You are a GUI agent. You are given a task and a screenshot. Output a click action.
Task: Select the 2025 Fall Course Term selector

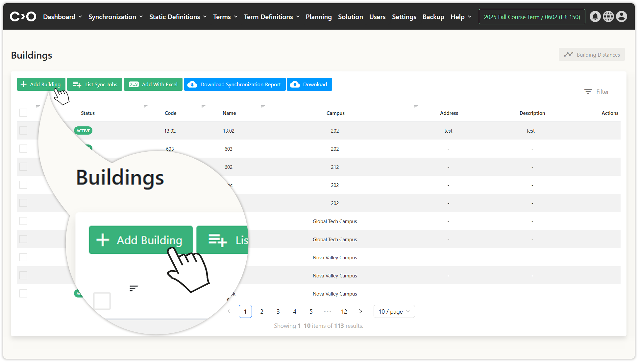pyautogui.click(x=532, y=17)
